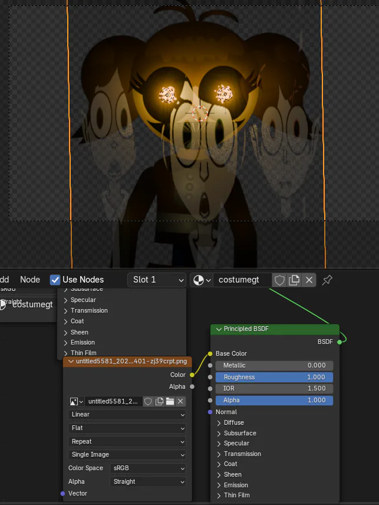Open the image browse dropdown icon
379x505 pixels.
coord(77,402)
